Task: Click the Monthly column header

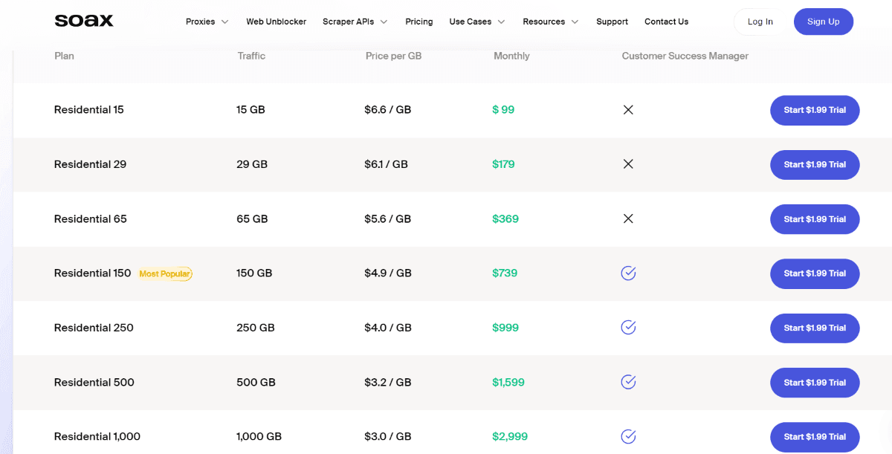Action: tap(511, 56)
